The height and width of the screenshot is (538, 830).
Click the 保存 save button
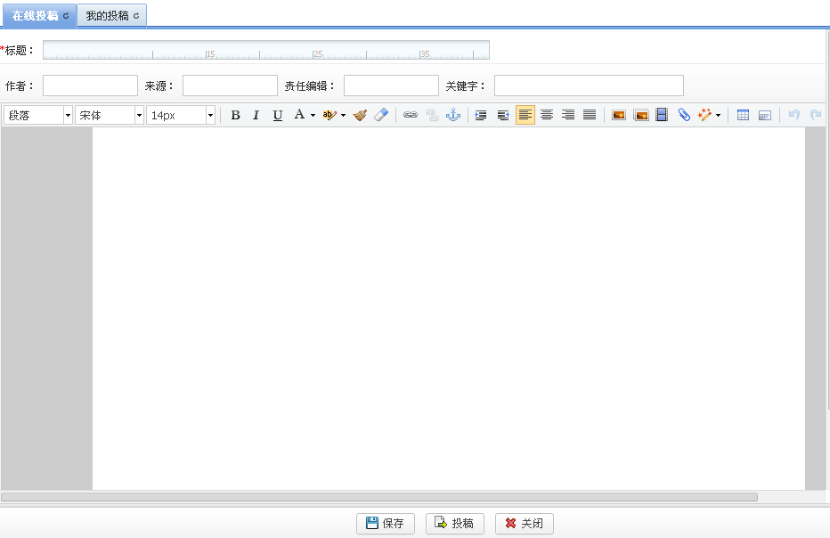[385, 524]
